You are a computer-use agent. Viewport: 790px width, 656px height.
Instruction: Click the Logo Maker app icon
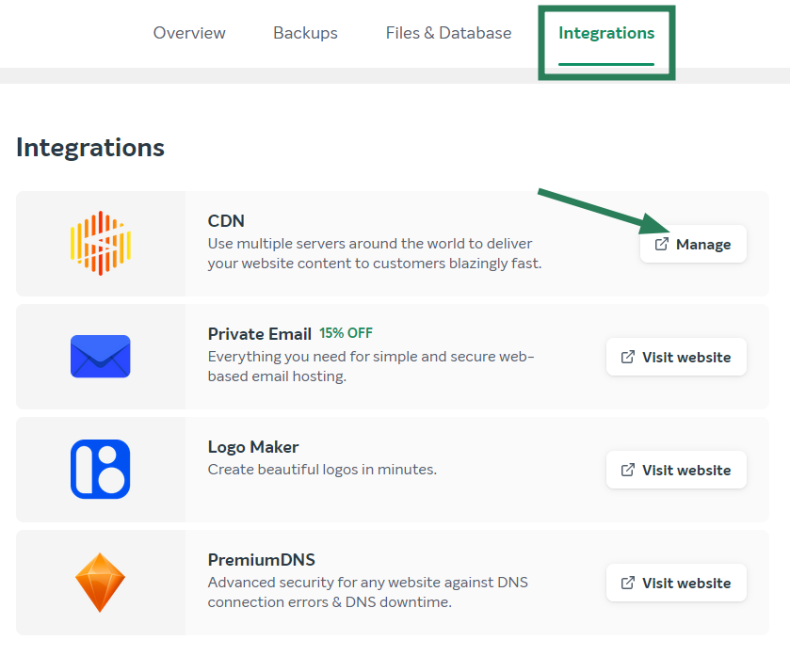[x=100, y=470]
